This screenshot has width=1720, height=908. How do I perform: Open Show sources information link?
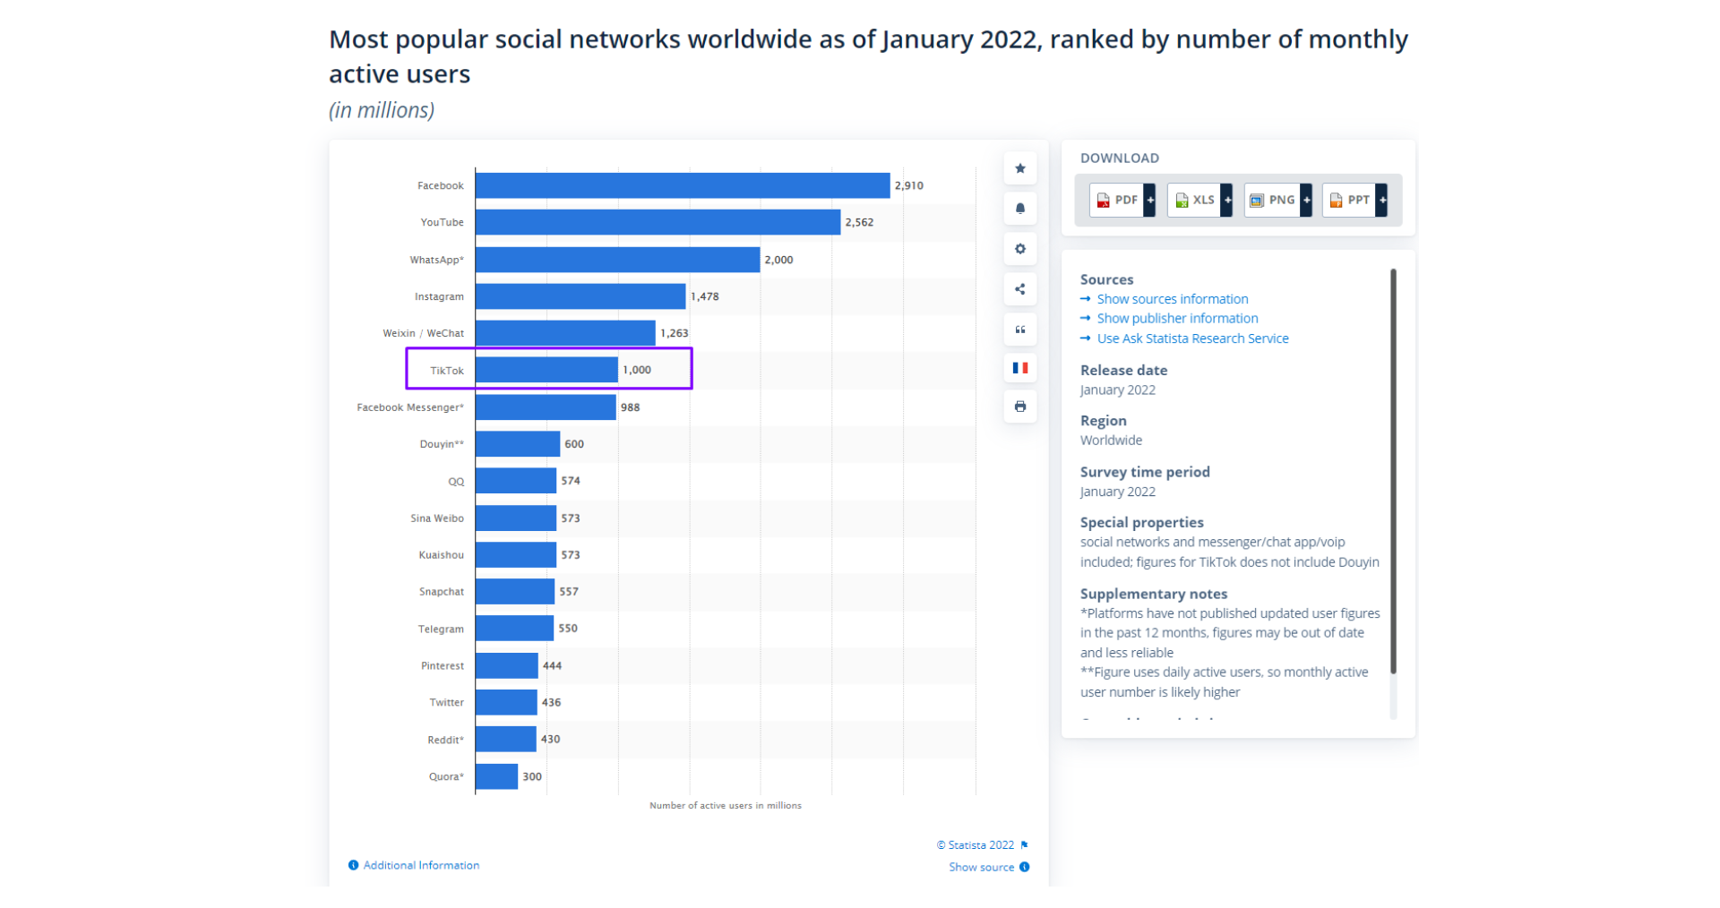tap(1172, 299)
